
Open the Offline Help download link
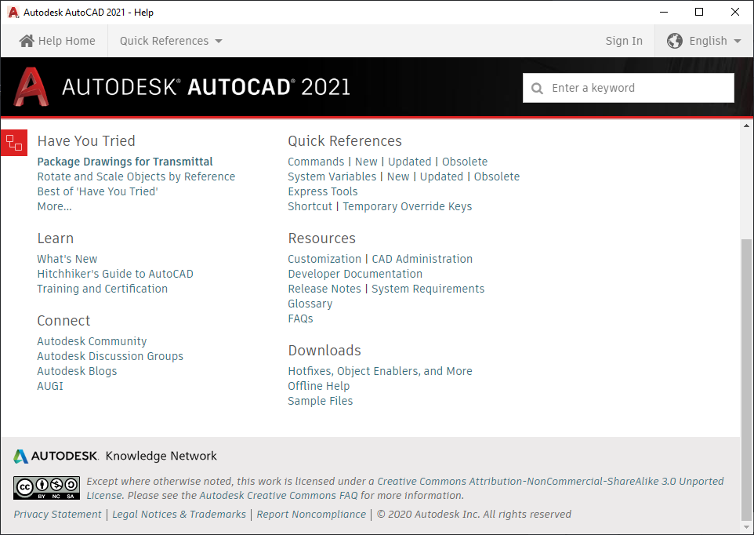pyautogui.click(x=319, y=386)
